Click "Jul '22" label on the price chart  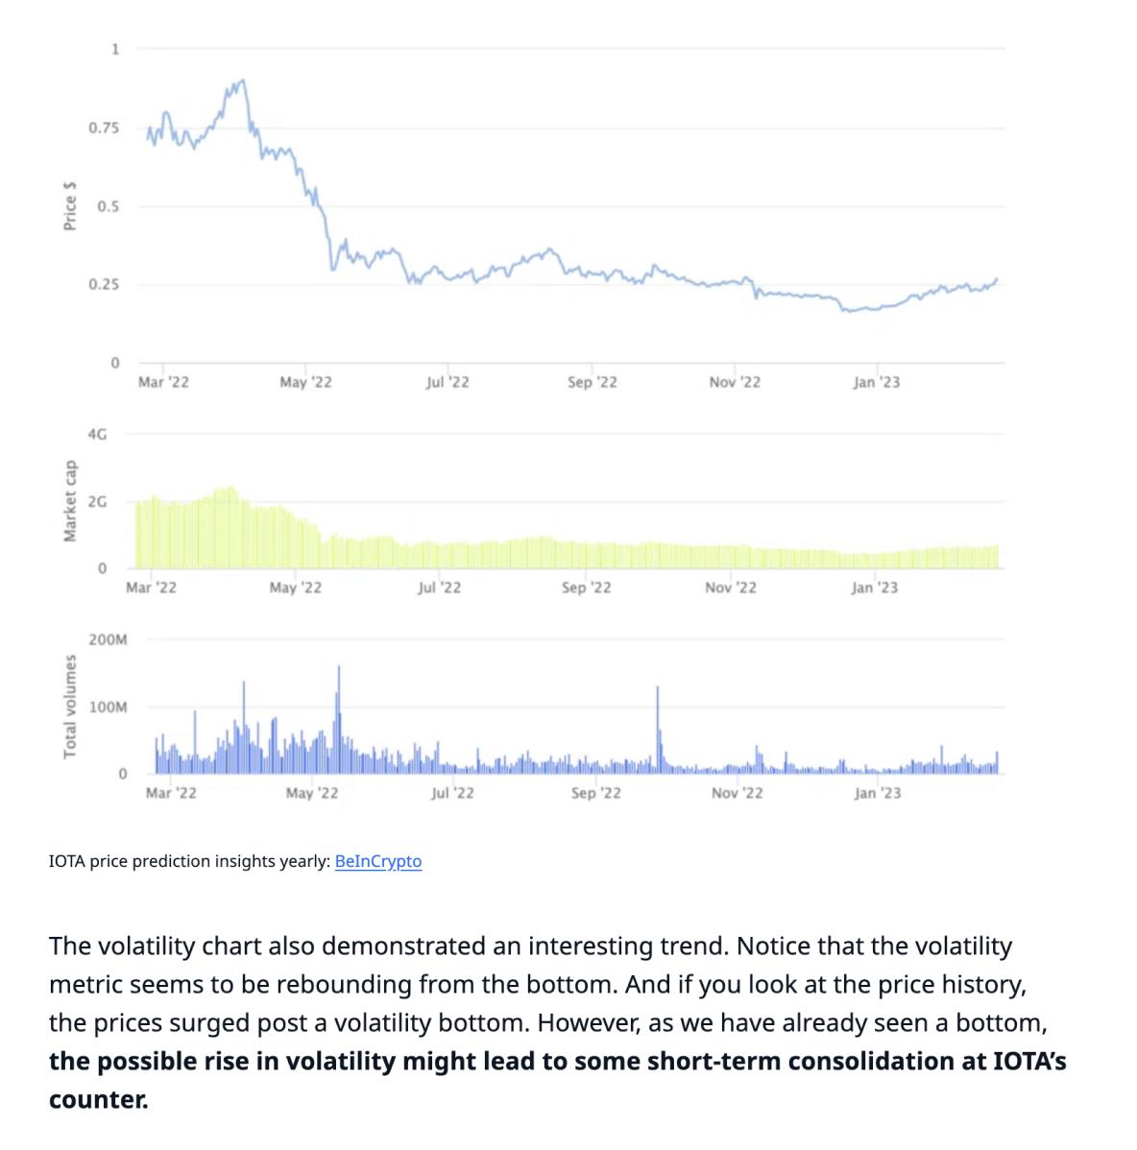pyautogui.click(x=448, y=382)
